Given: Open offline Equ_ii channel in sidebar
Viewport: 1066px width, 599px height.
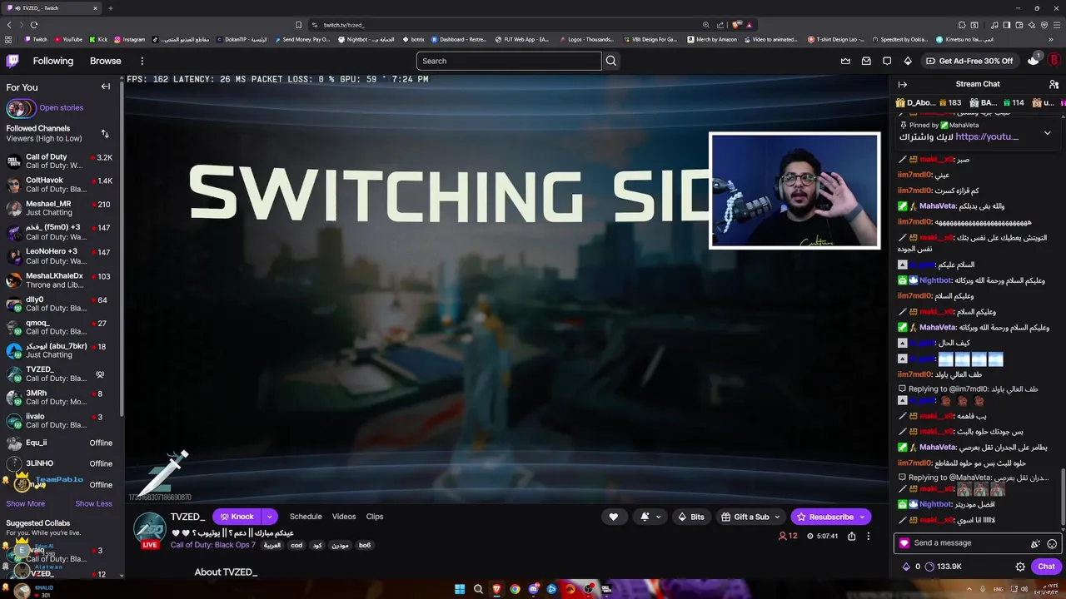Looking at the screenshot, I should click(60, 443).
